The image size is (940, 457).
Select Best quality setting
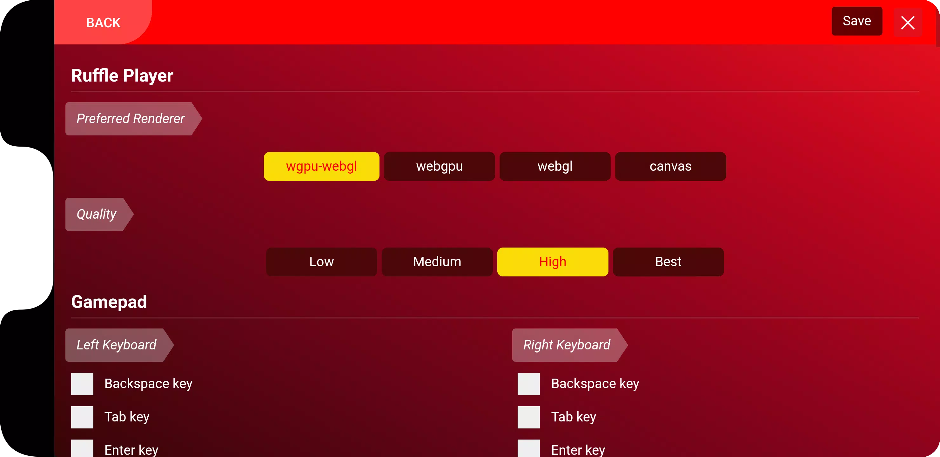(667, 262)
